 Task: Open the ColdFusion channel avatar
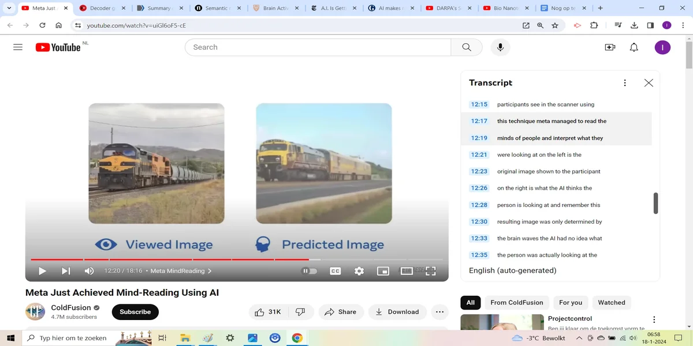click(x=35, y=312)
